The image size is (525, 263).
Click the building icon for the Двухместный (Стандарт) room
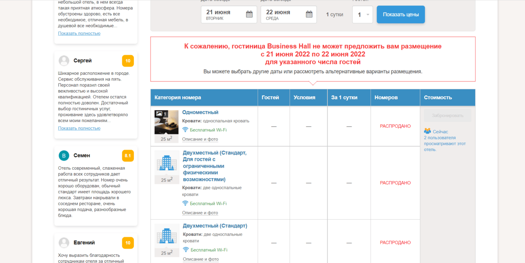(167, 235)
